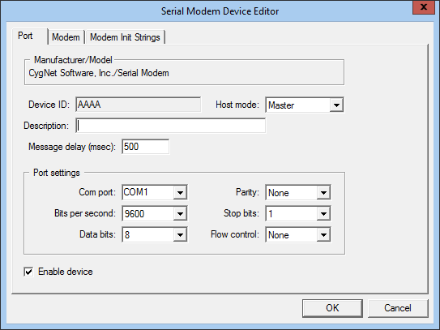Click the Cancel button
The height and width of the screenshot is (330, 440).
[x=398, y=308]
